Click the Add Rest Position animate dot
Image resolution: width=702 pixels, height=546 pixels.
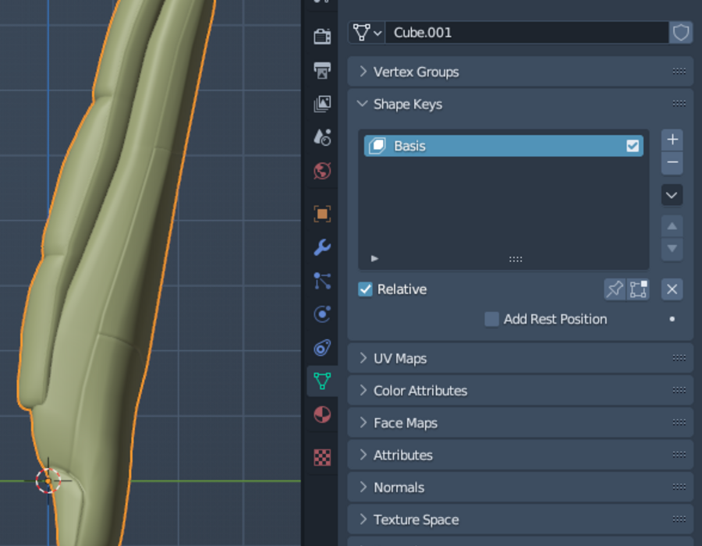click(x=672, y=319)
